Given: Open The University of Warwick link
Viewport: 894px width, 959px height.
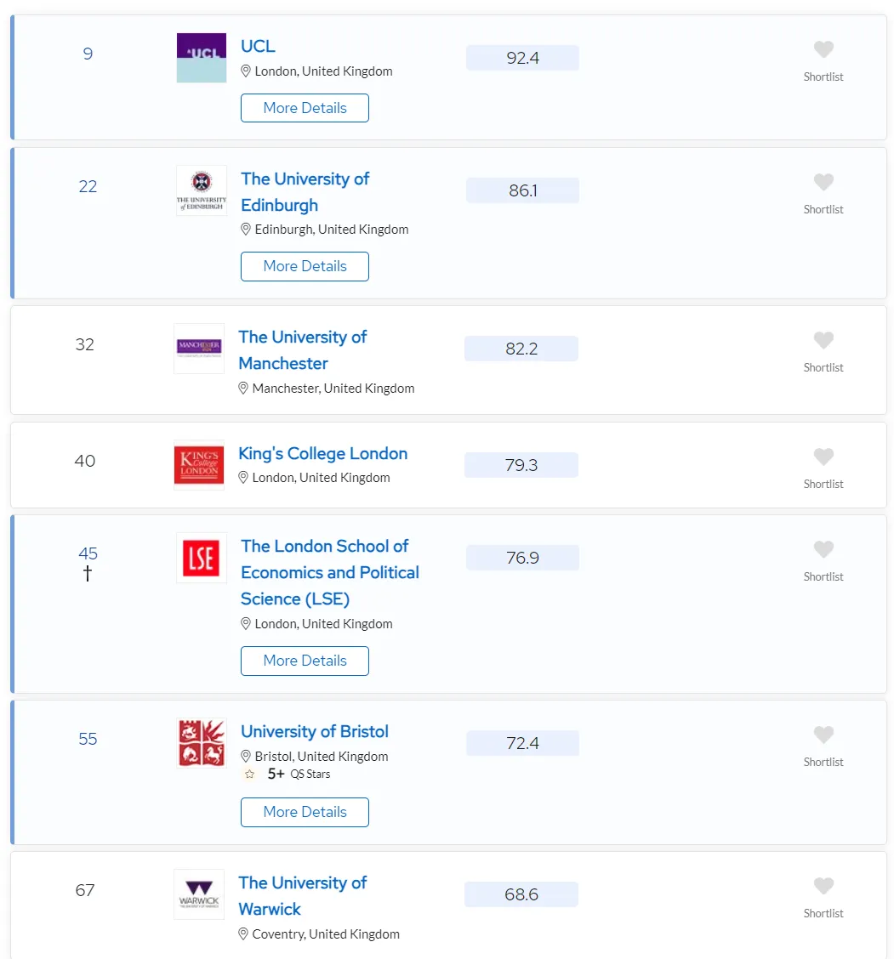Looking at the screenshot, I should 302,895.
